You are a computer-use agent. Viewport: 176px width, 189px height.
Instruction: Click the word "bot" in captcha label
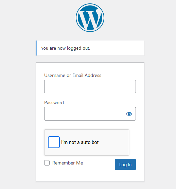click(95, 142)
